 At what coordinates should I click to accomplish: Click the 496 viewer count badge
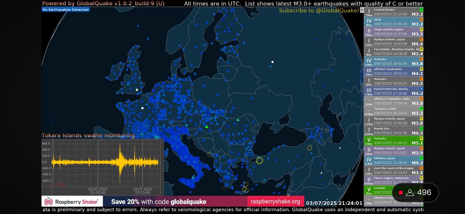415,192
